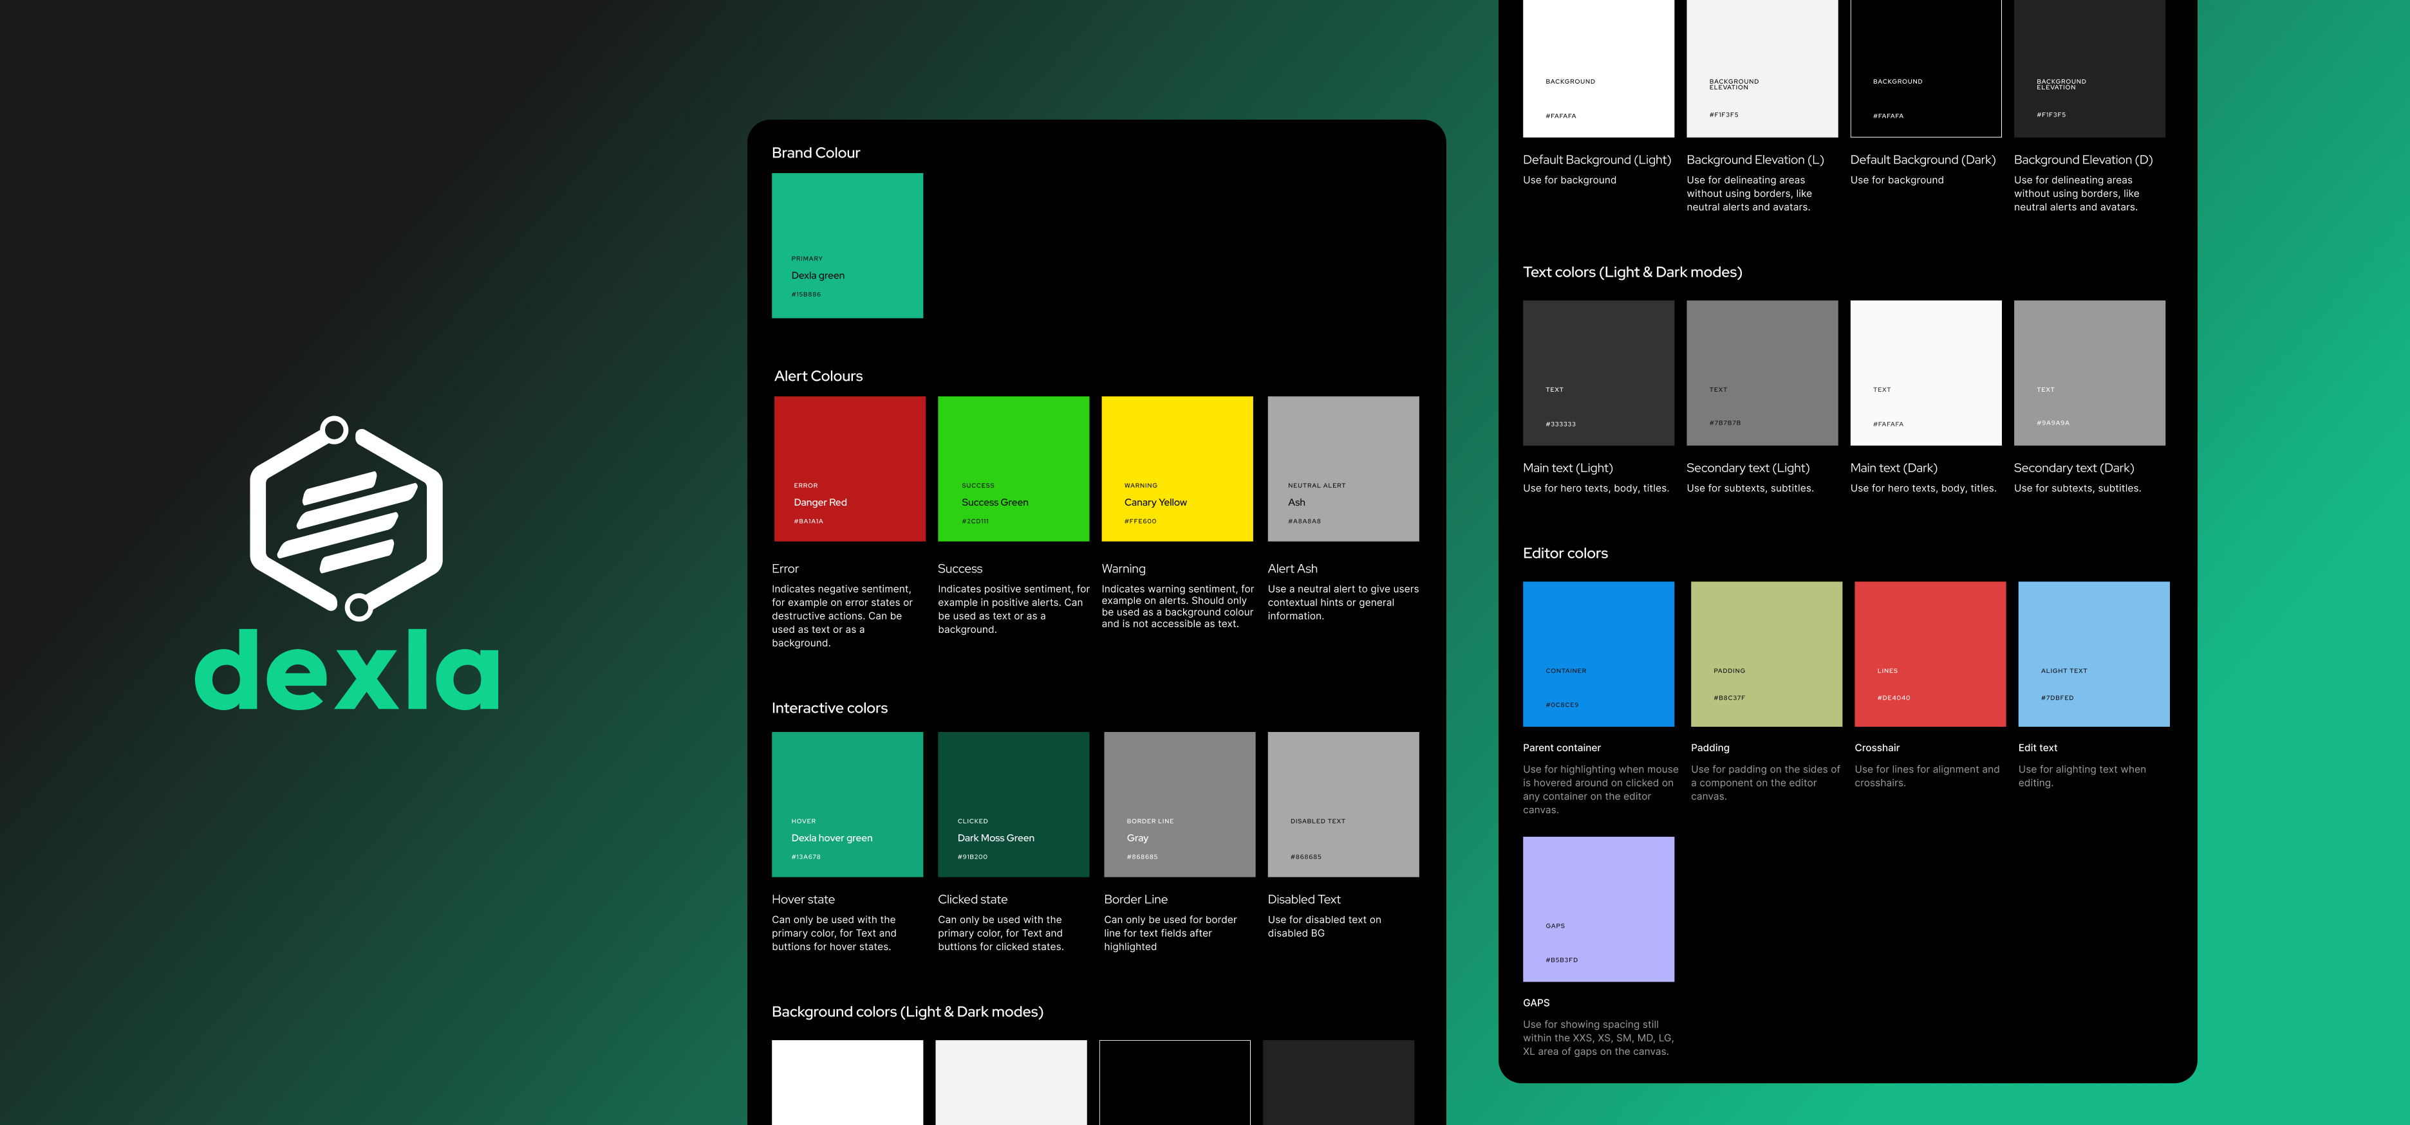Select the Dexla green primary swatch
This screenshot has height=1125, width=2410.
(x=846, y=245)
